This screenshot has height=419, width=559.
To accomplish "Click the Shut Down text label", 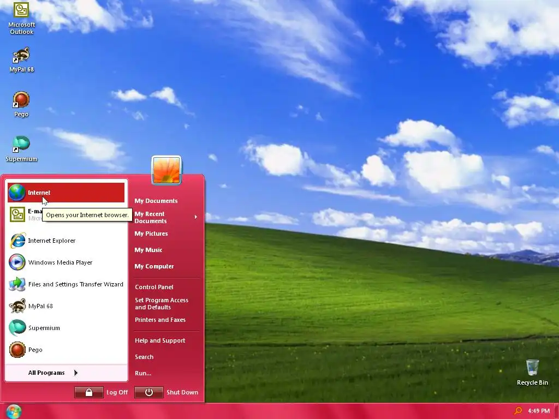I will [x=182, y=392].
